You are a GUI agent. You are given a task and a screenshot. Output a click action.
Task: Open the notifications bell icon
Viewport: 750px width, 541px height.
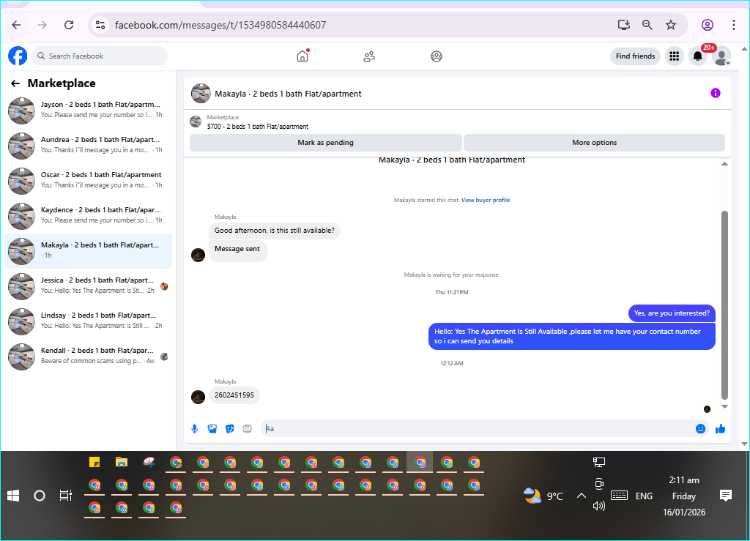coord(698,56)
